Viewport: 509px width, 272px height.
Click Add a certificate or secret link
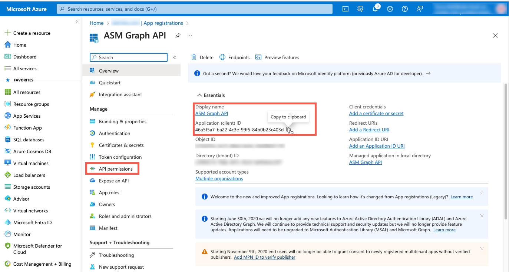(x=376, y=114)
